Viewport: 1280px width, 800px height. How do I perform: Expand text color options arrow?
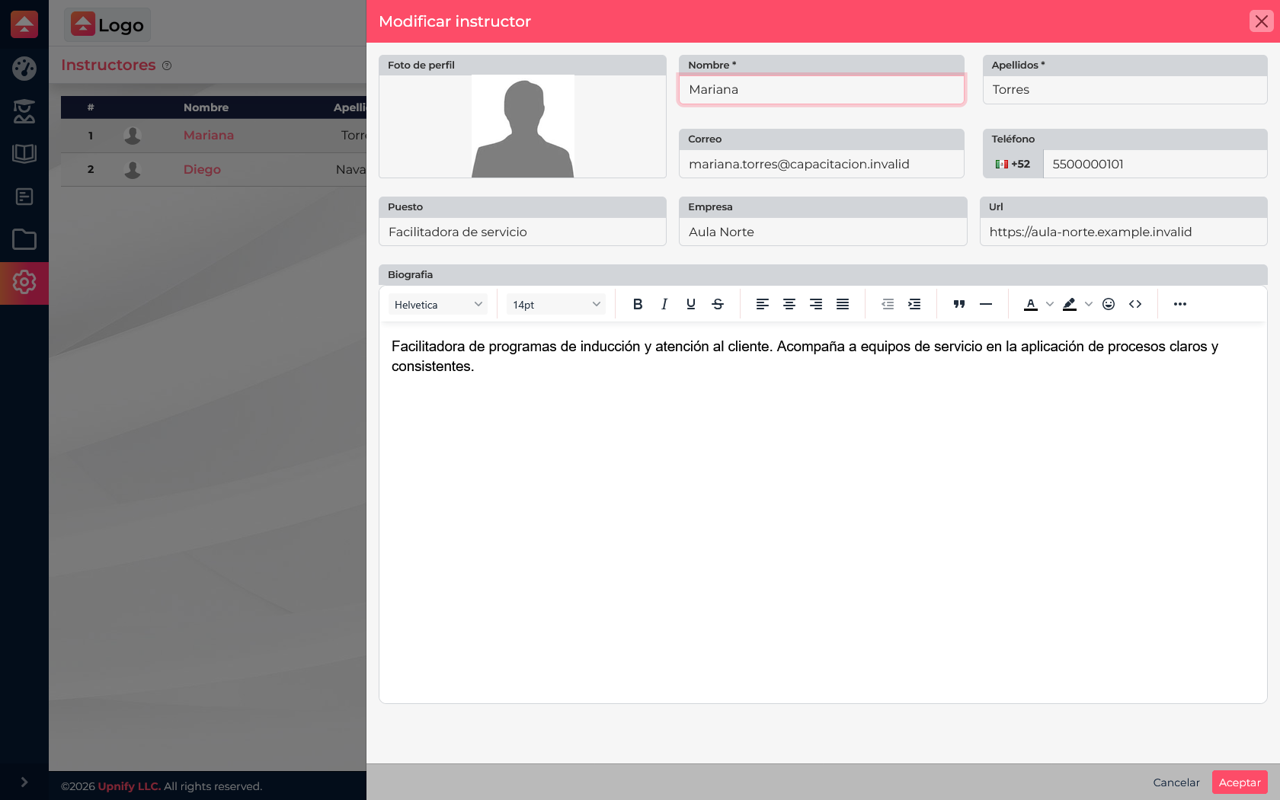pos(1050,304)
